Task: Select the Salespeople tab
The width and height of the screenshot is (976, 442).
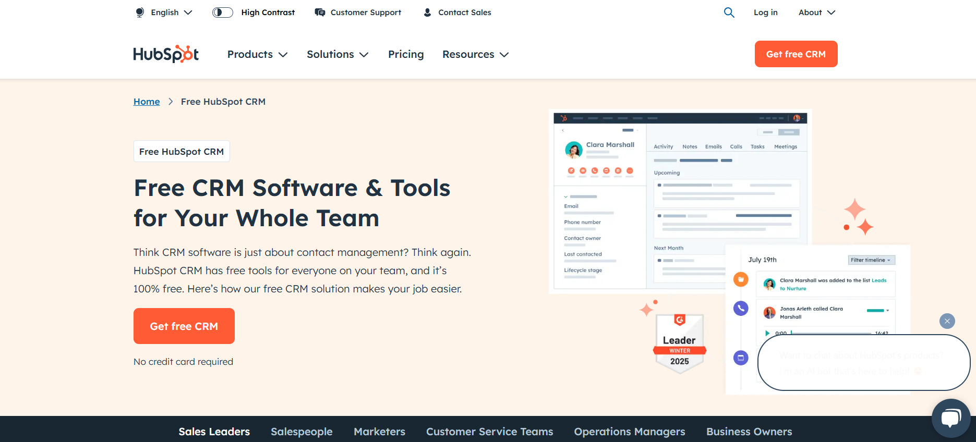Action: pos(302,432)
